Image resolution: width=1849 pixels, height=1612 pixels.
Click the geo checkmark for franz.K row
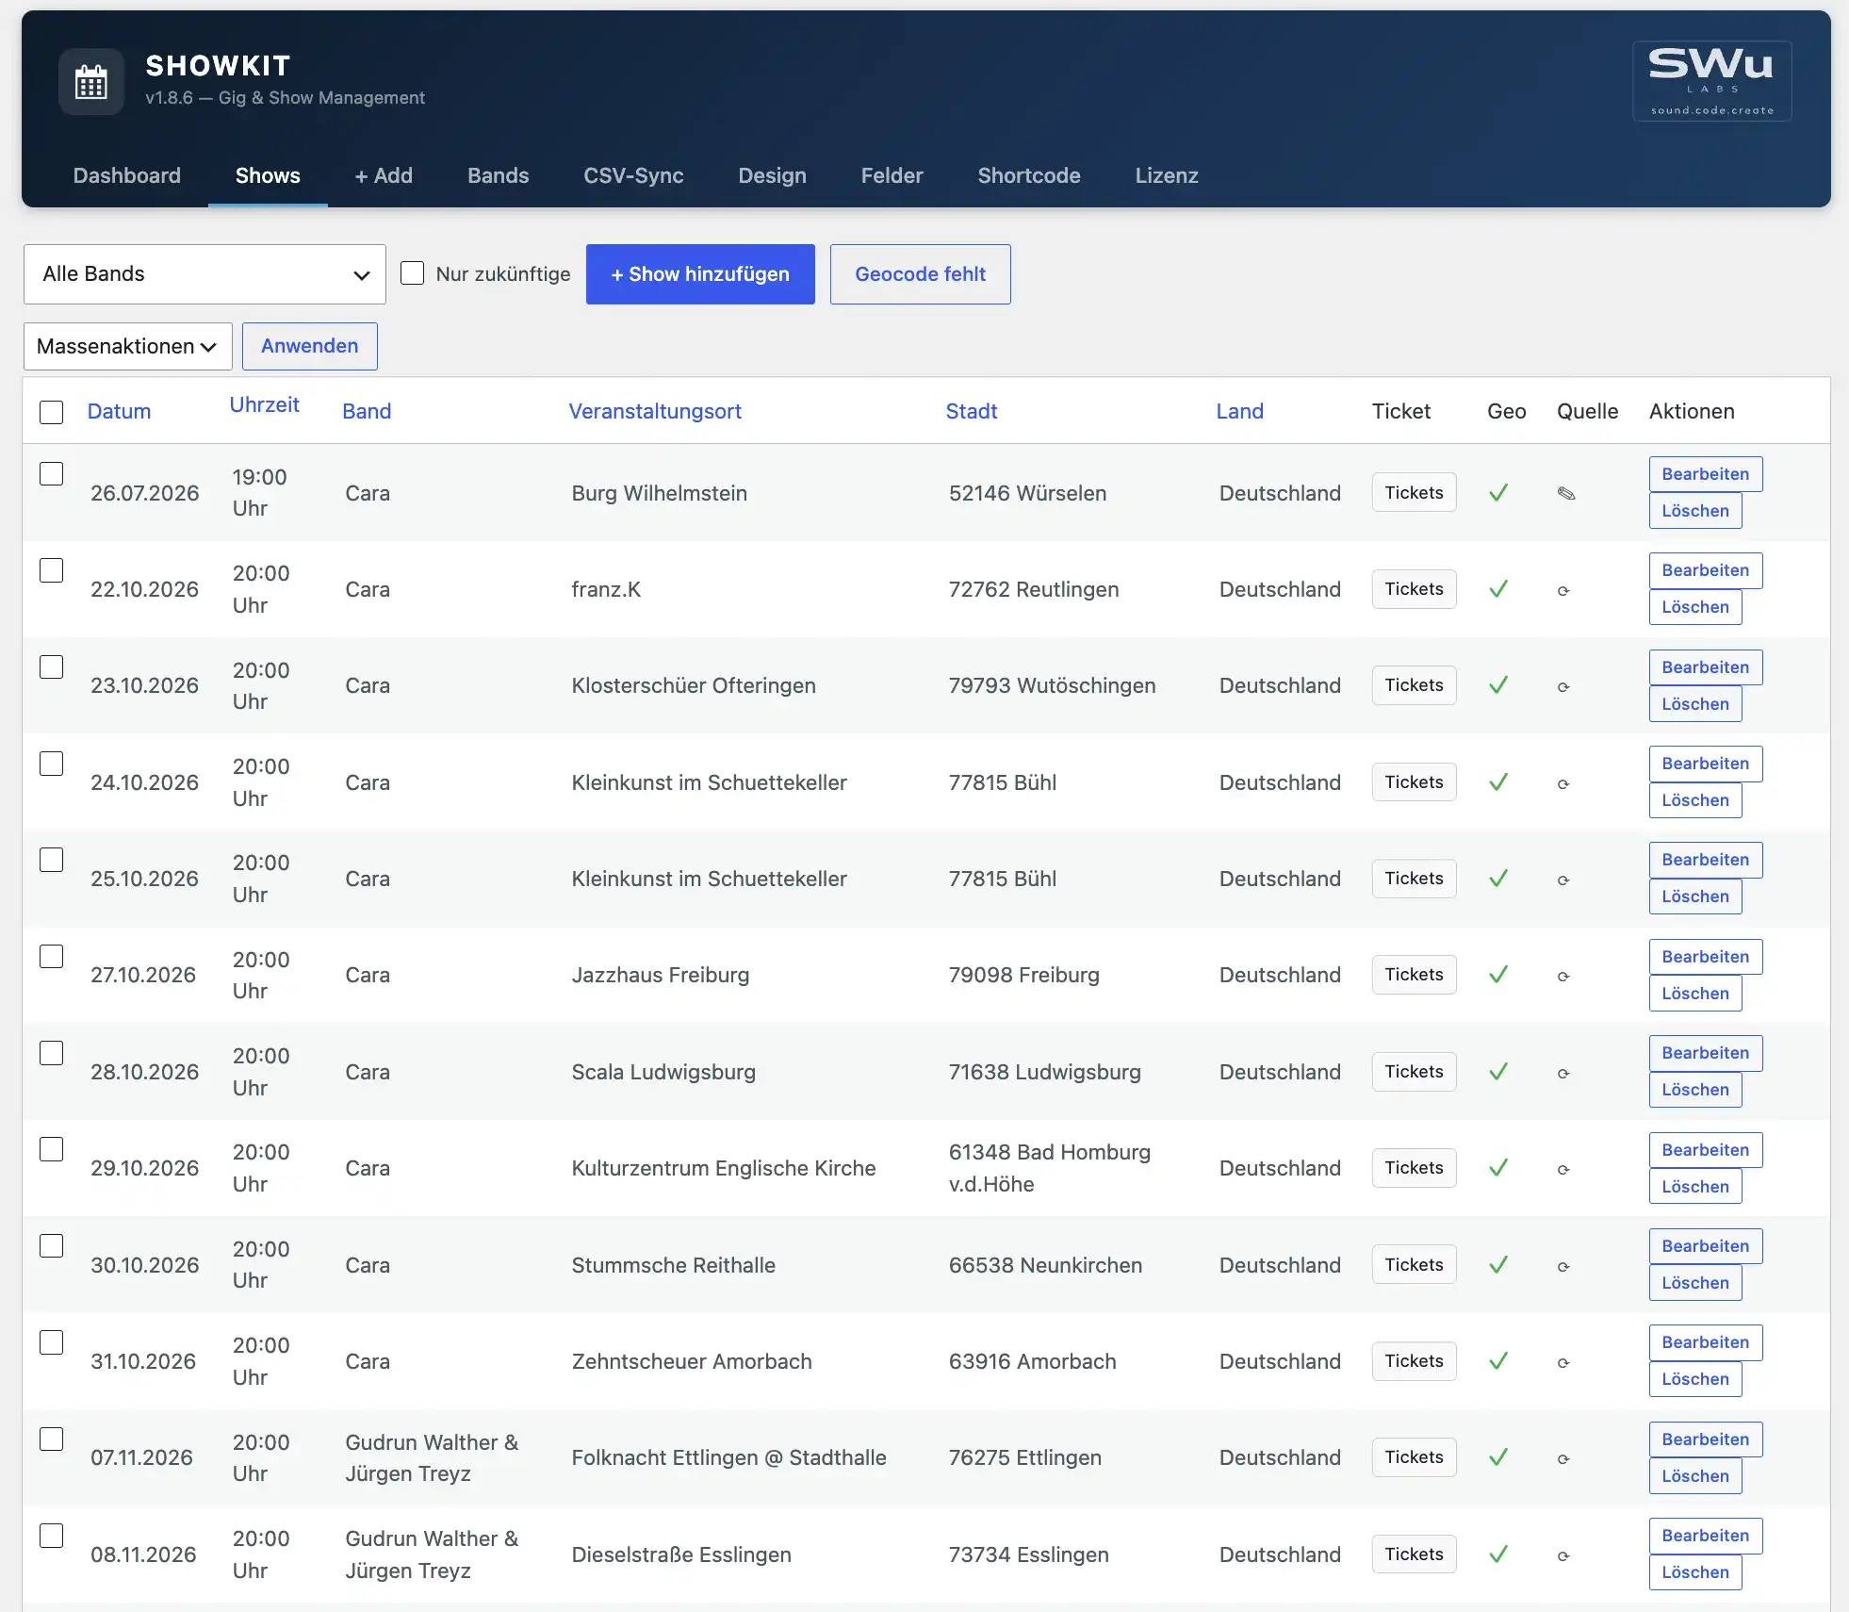[1498, 589]
